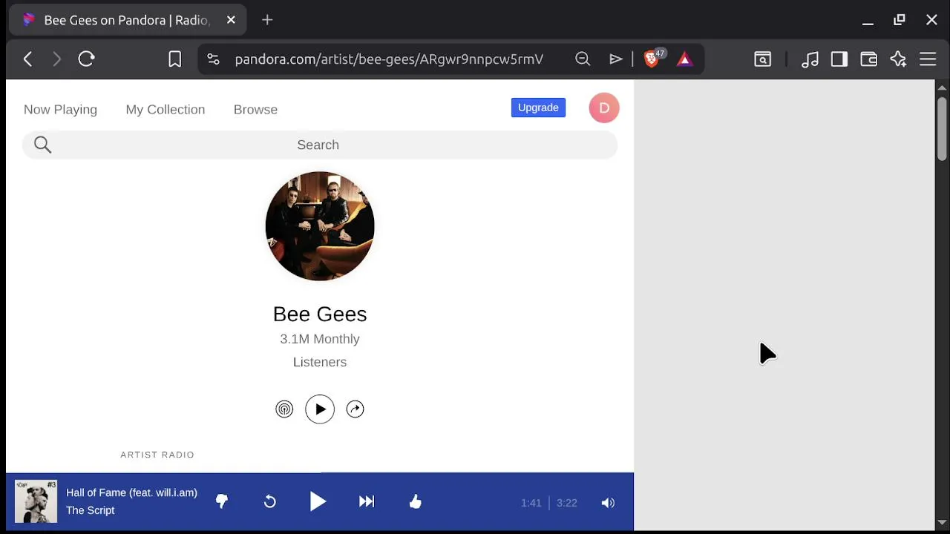This screenshot has width=950, height=534.
Task: Click the elapsed time 1:41
Action: pyautogui.click(x=531, y=503)
